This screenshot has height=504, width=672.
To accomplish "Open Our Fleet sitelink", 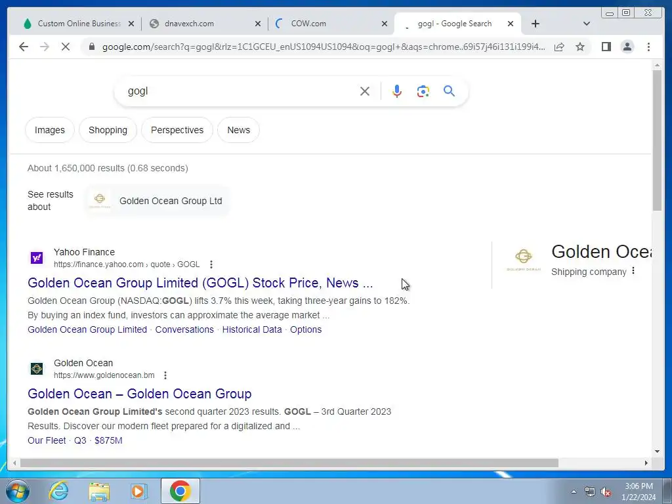I will 47,440.
